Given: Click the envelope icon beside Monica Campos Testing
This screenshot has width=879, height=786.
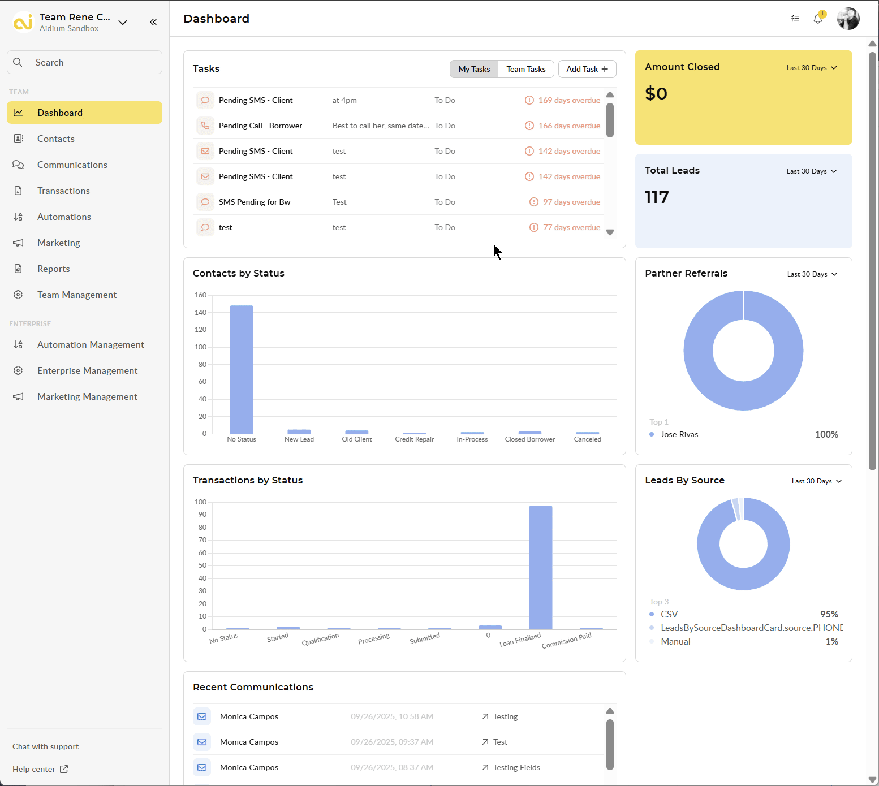Looking at the screenshot, I should coord(202,716).
